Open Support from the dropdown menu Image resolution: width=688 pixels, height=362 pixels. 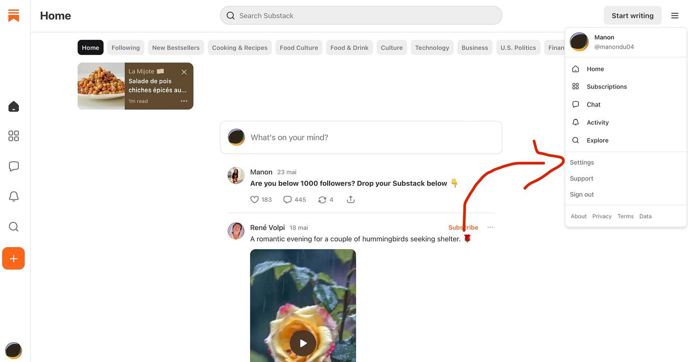point(581,179)
